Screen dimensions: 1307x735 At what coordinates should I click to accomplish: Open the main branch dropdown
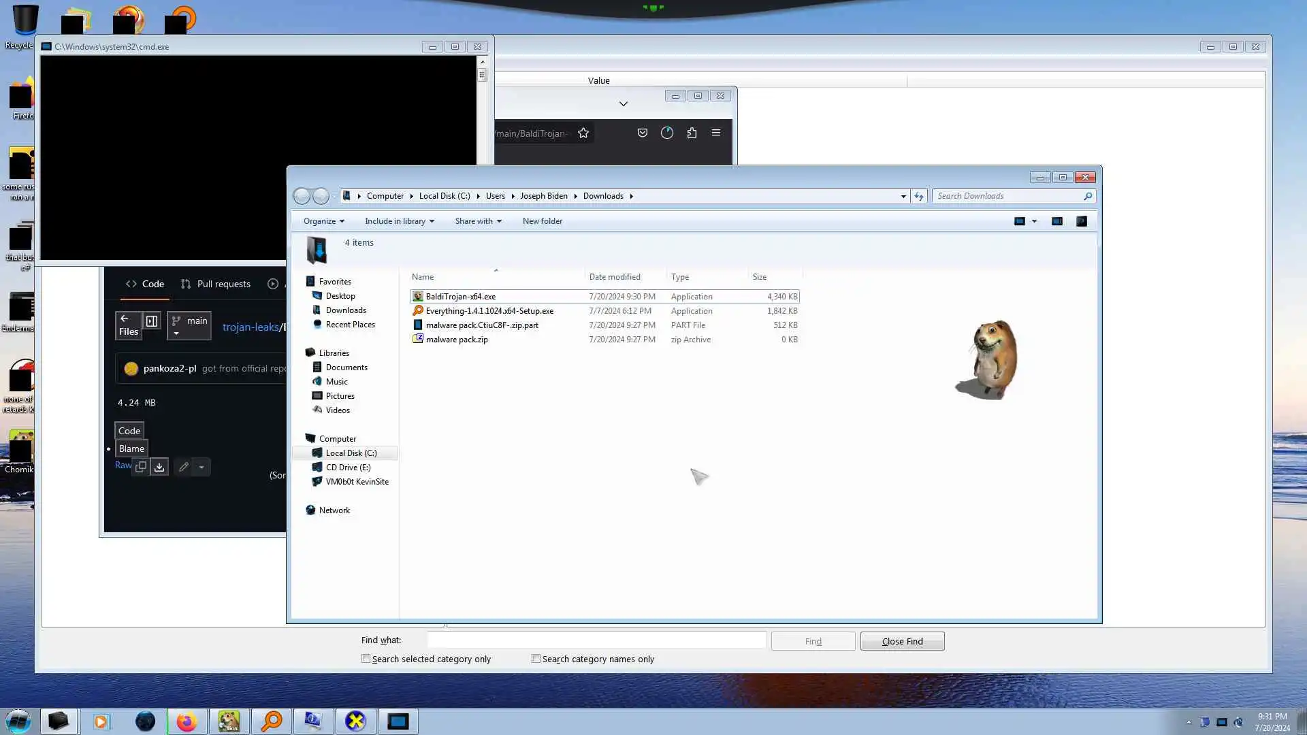point(189,325)
